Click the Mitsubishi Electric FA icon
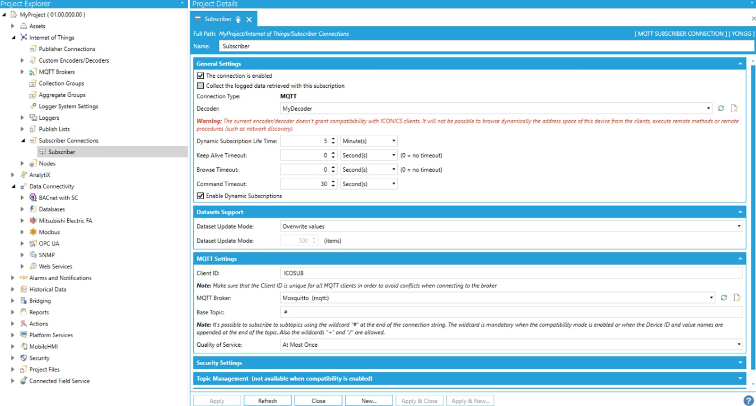This screenshot has width=756, height=406. point(33,221)
